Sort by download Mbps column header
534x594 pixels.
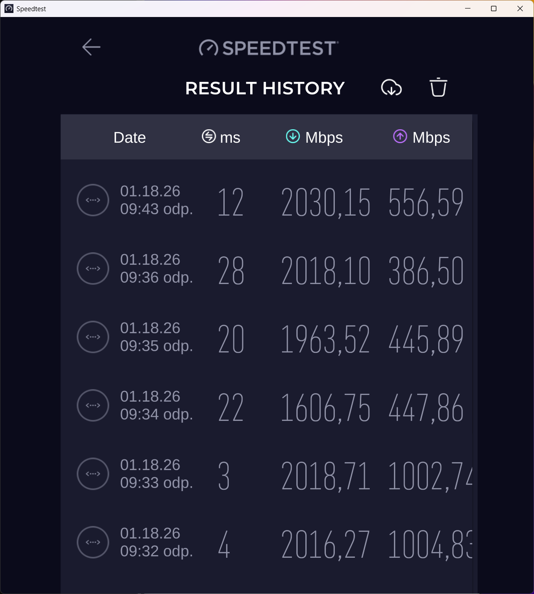[x=314, y=137]
